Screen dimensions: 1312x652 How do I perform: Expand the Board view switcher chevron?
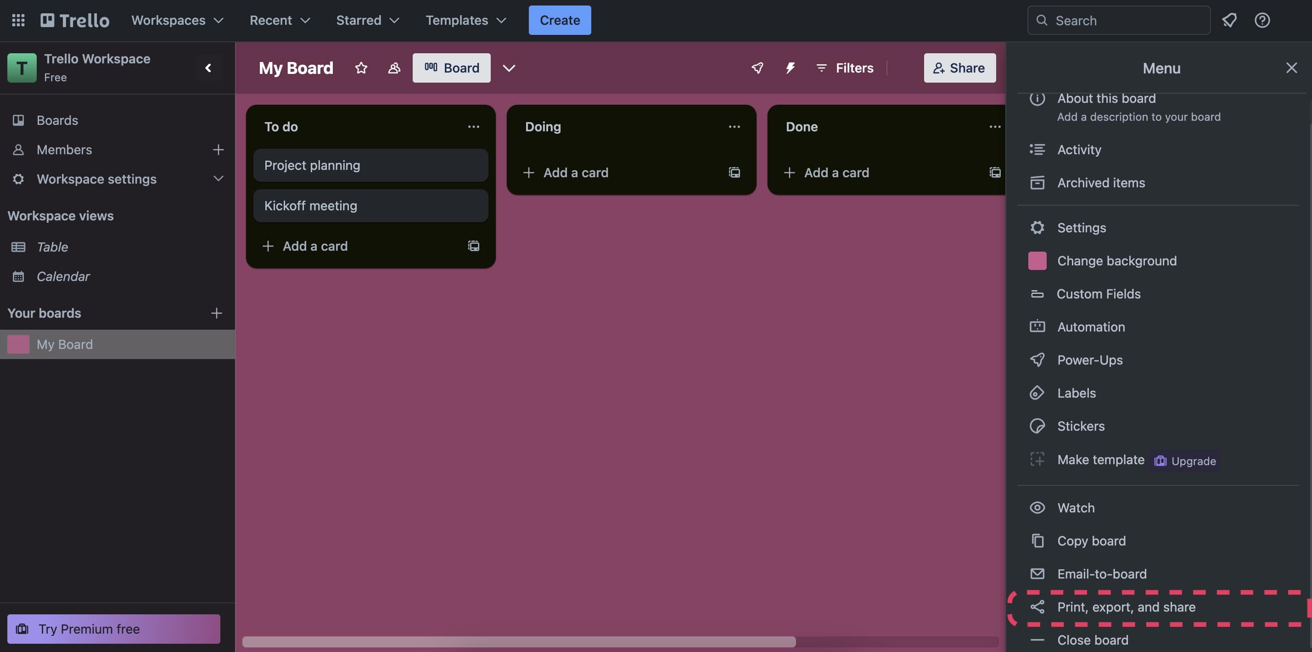[509, 68]
